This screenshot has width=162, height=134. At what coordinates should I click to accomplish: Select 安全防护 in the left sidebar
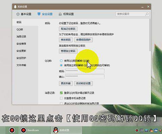coord(21,58)
